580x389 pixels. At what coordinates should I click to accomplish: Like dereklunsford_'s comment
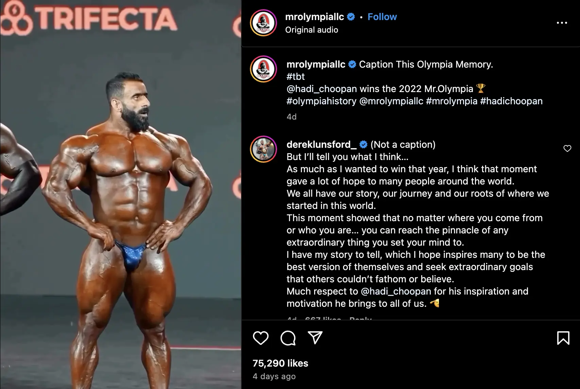567,148
